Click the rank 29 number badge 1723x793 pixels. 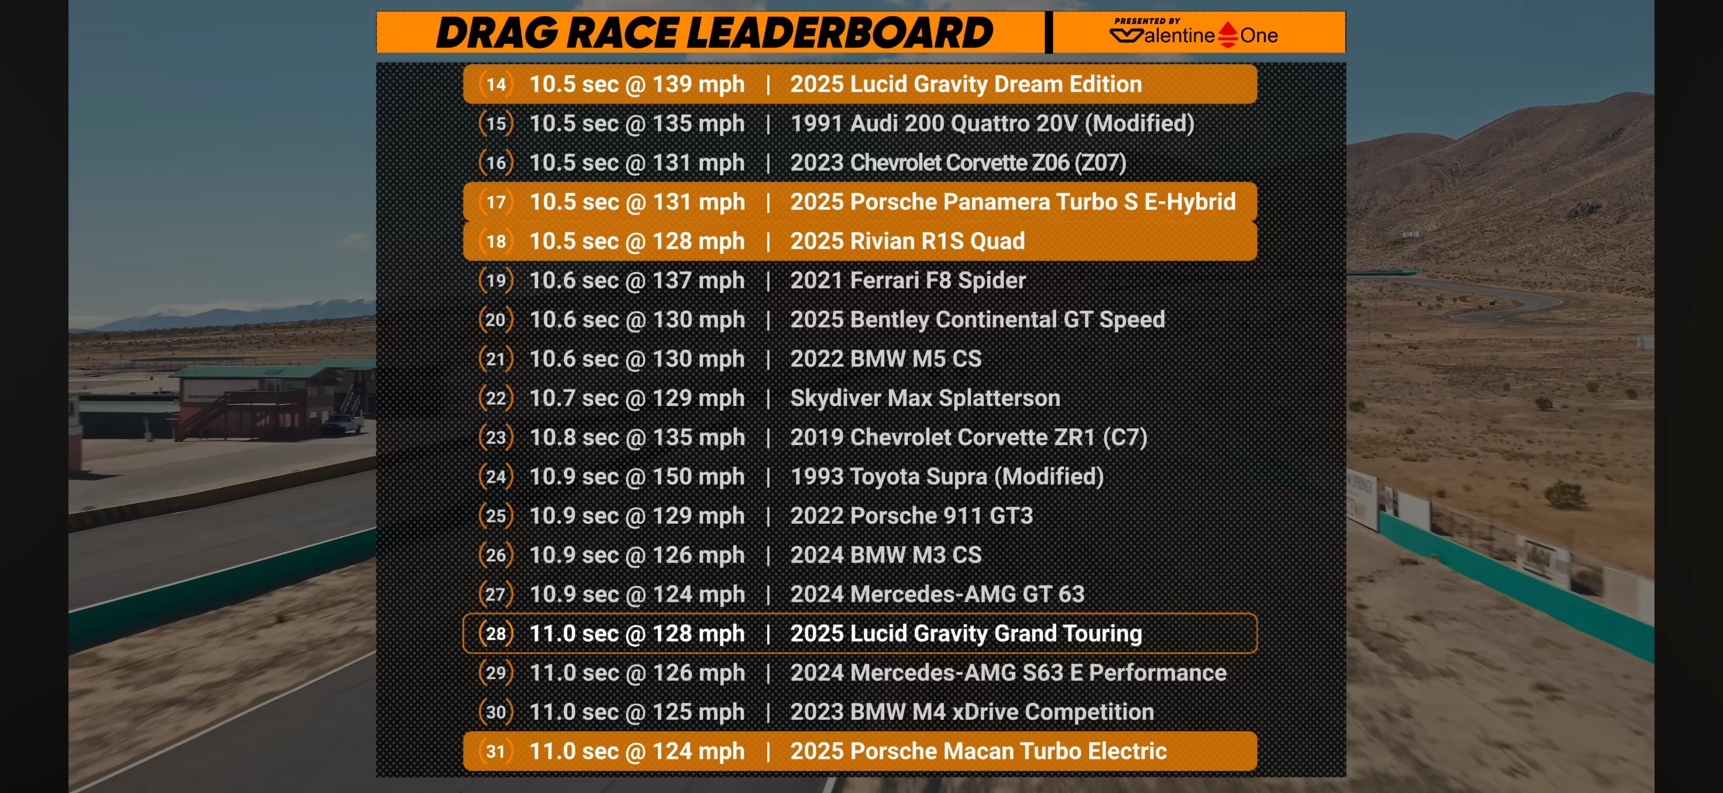point(496,673)
